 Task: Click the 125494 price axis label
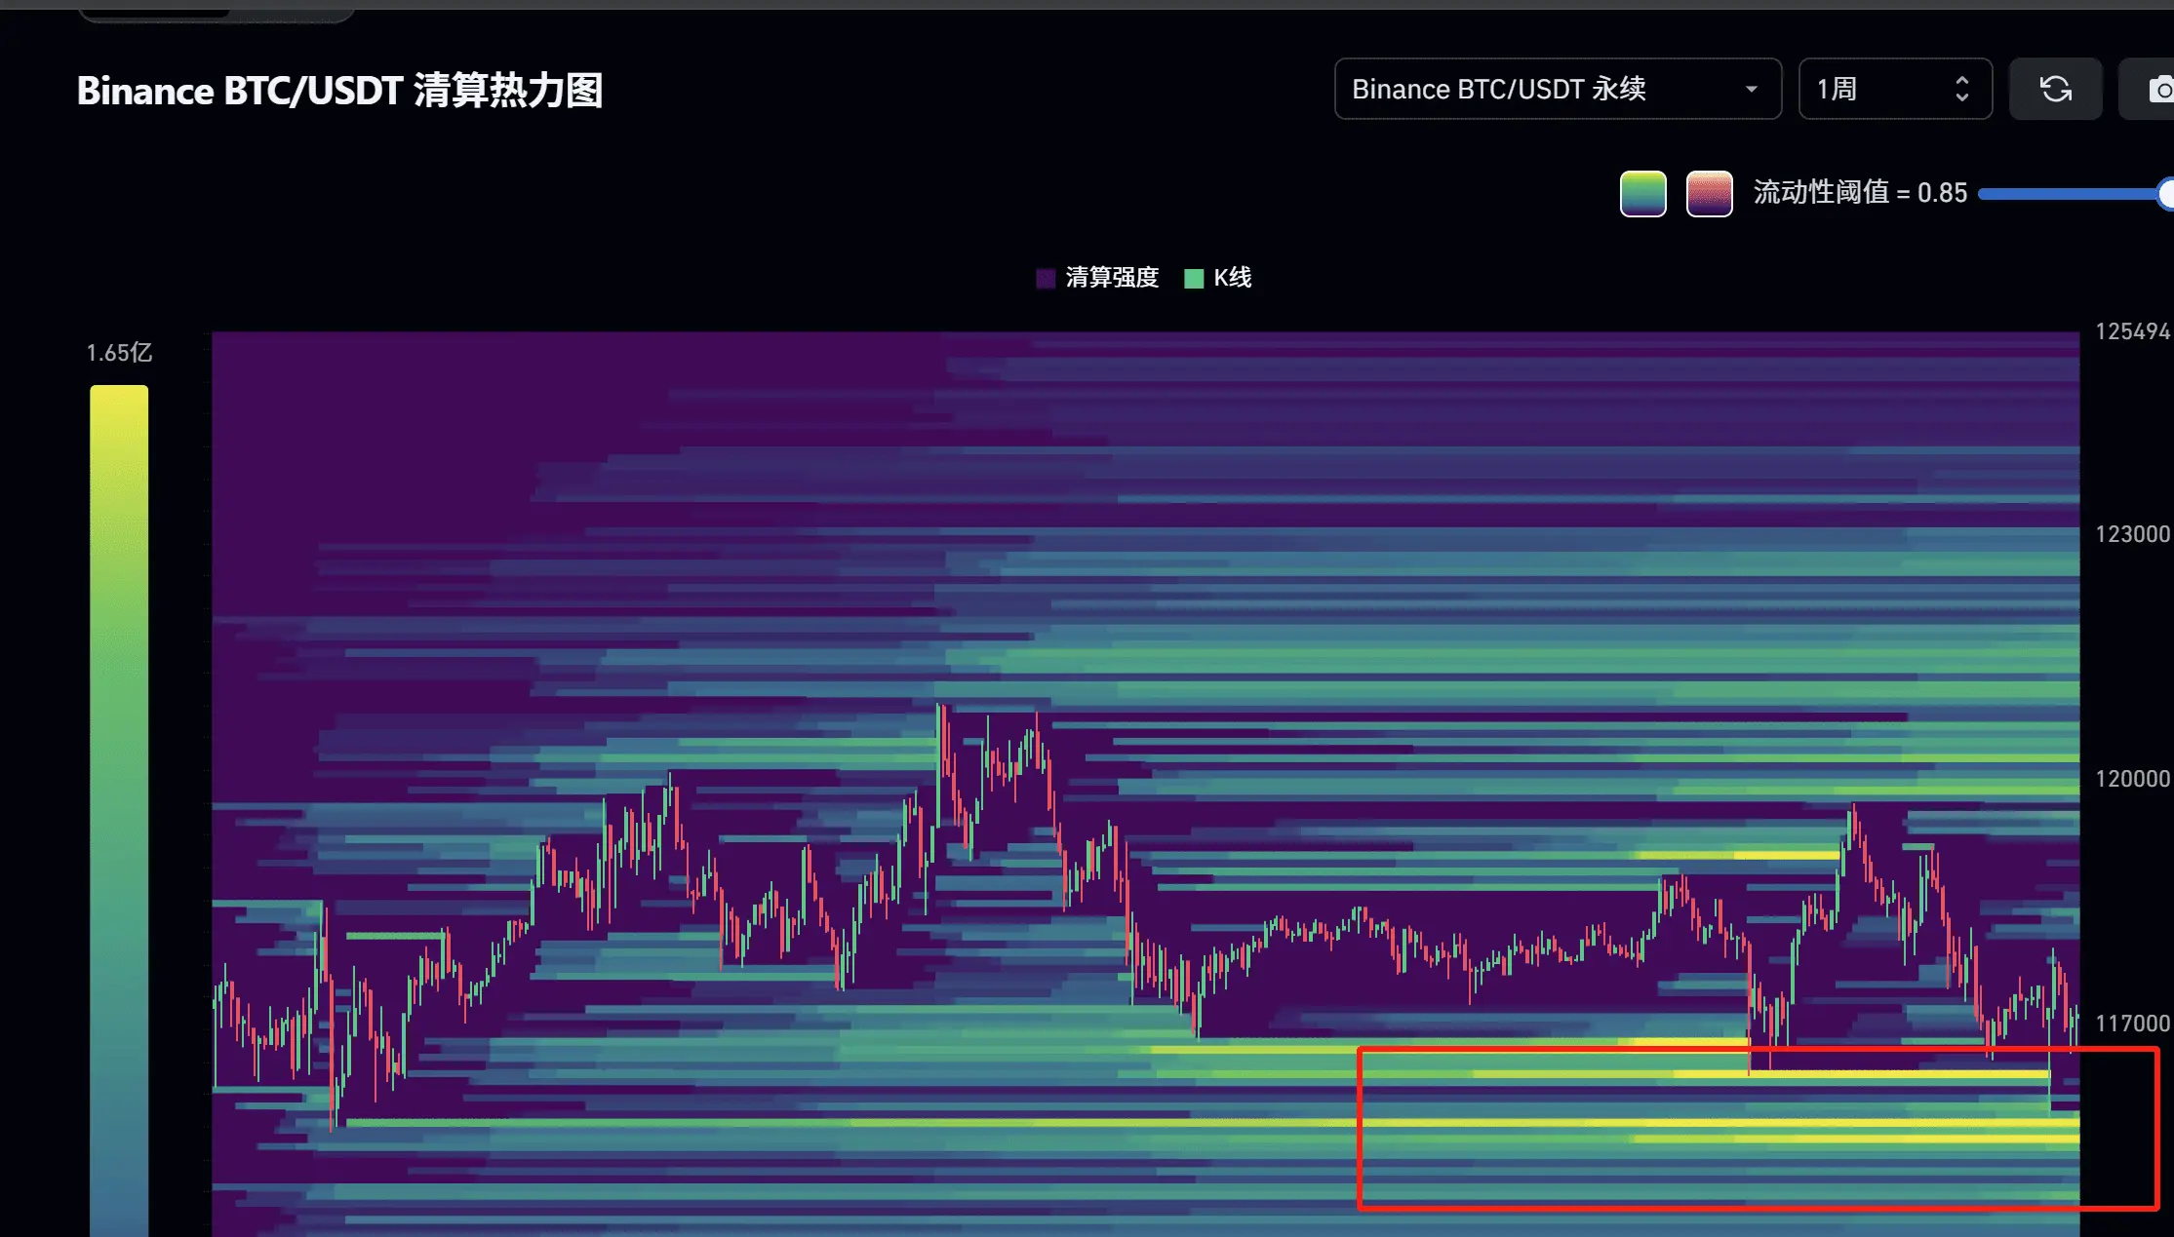pos(2133,331)
